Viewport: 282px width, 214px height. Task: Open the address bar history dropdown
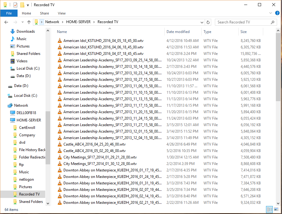pos(202,22)
